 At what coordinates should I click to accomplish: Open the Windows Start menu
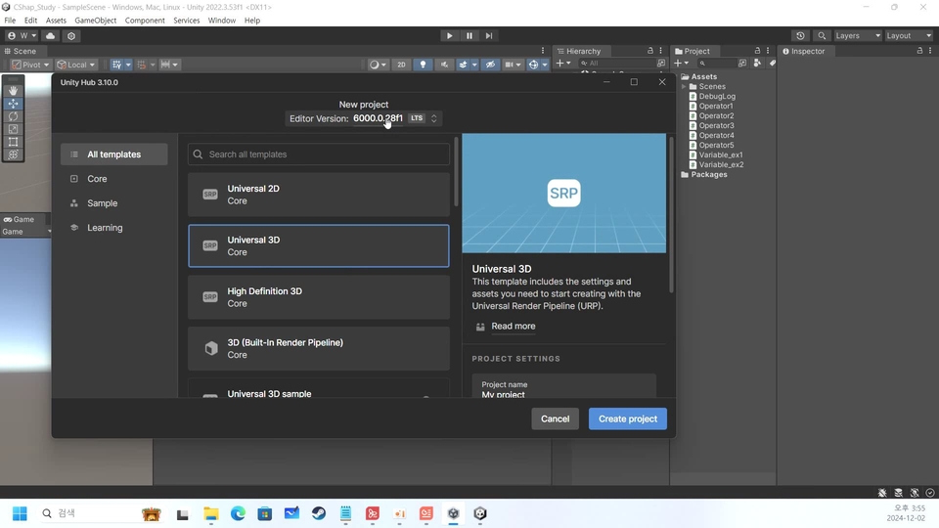point(20,513)
